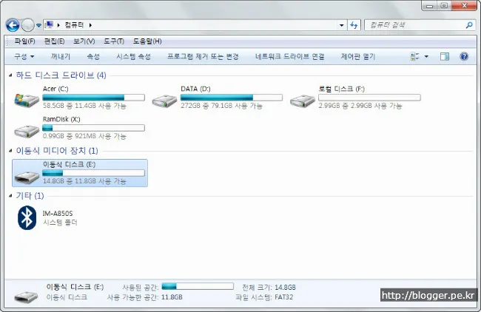This screenshot has height=312, width=481.
Task: Select the DATA (D:) drive icon
Action: coord(164,101)
